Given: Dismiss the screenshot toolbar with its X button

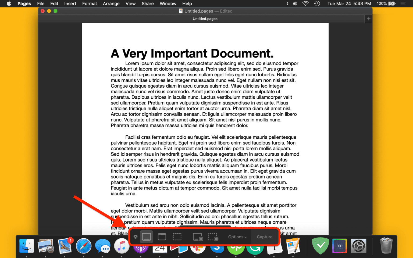Looking at the screenshot, I should coord(136,237).
